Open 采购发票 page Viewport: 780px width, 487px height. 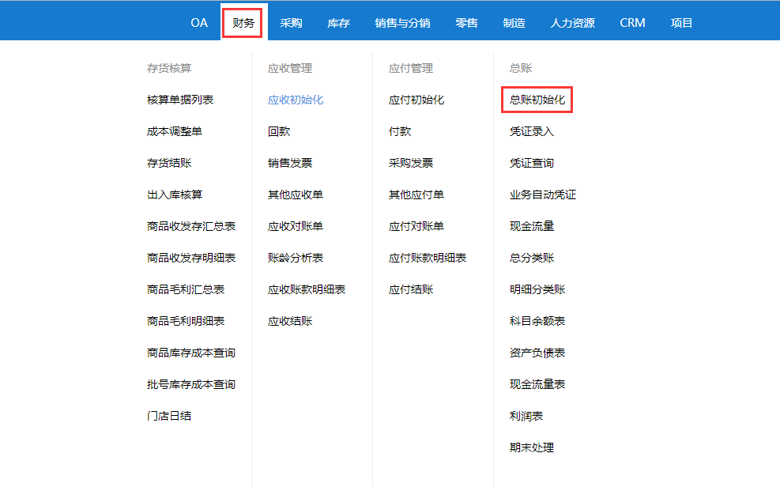(x=411, y=163)
